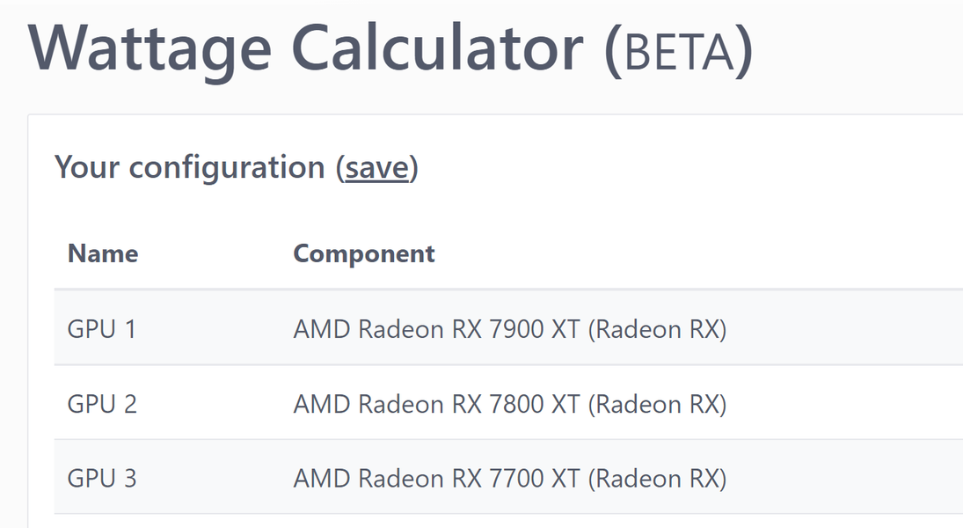Select the "GPU 2" name cell
The image size is (963, 528).
[x=102, y=404]
